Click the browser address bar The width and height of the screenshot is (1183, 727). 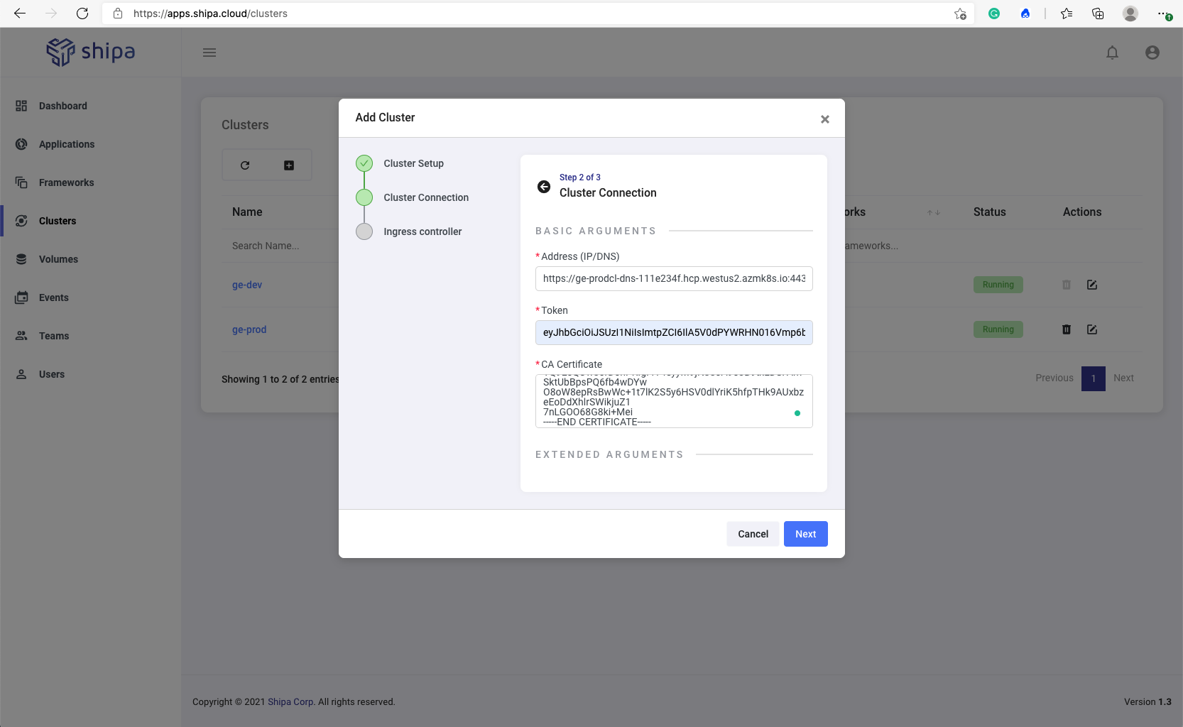(540, 13)
